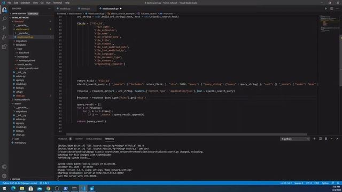Change indentation via Spaces: 4
The image size is (342, 192).
tap(299, 183)
